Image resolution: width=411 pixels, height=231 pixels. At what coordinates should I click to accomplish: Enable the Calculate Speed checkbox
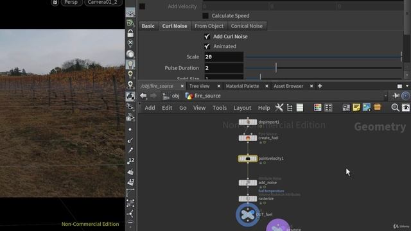(205, 15)
